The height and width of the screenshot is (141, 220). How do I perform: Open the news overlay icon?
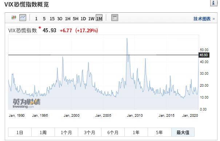point(115,18)
